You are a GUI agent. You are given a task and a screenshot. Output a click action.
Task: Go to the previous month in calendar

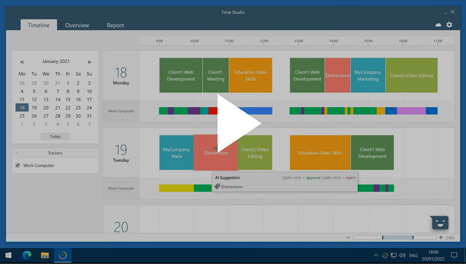22,62
